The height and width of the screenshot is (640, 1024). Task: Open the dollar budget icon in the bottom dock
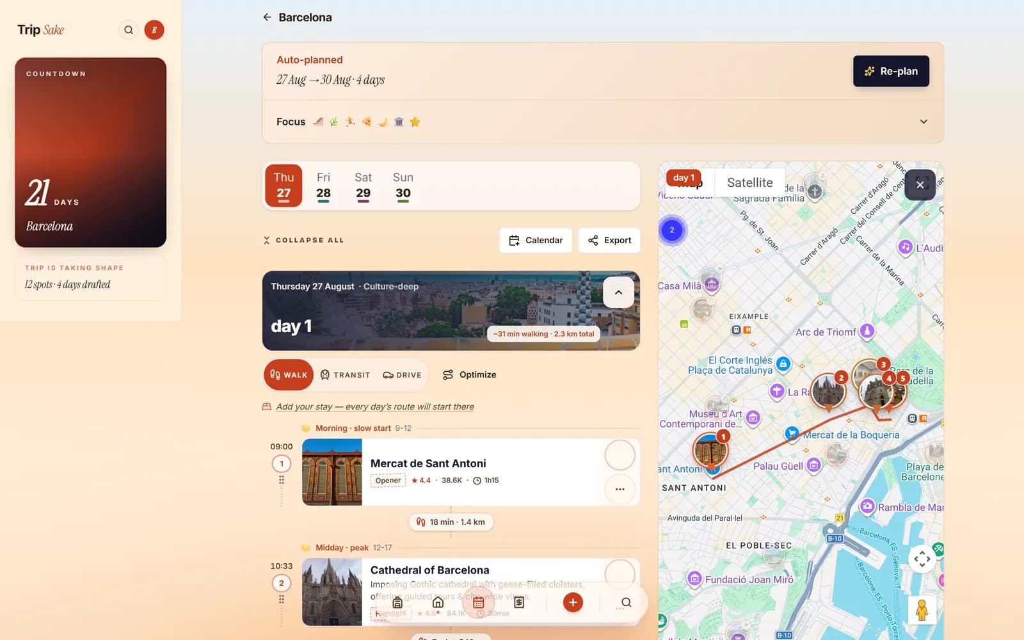click(x=519, y=602)
